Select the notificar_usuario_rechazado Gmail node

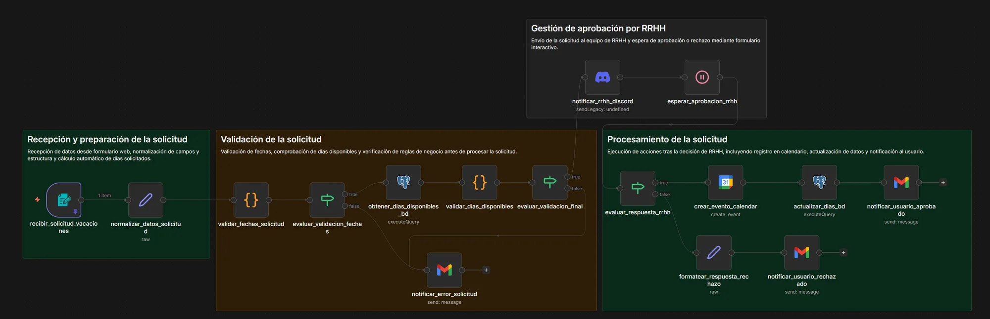tap(802, 252)
